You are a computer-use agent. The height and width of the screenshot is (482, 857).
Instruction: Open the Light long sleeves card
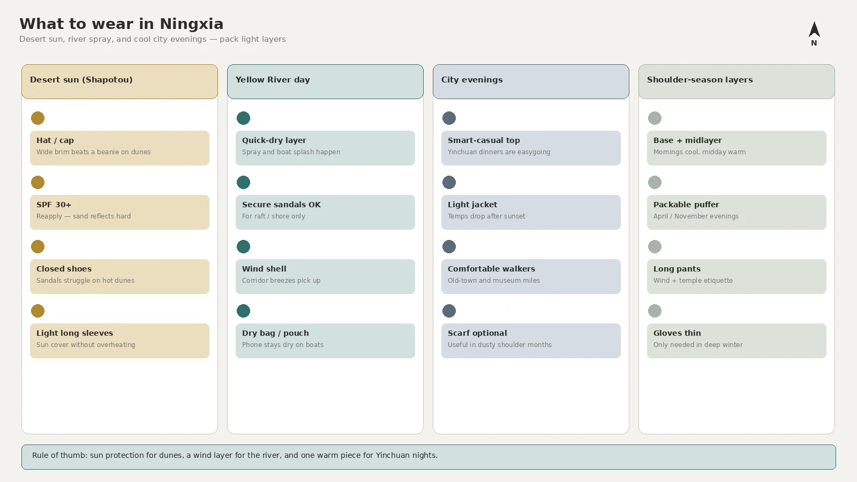tap(119, 341)
